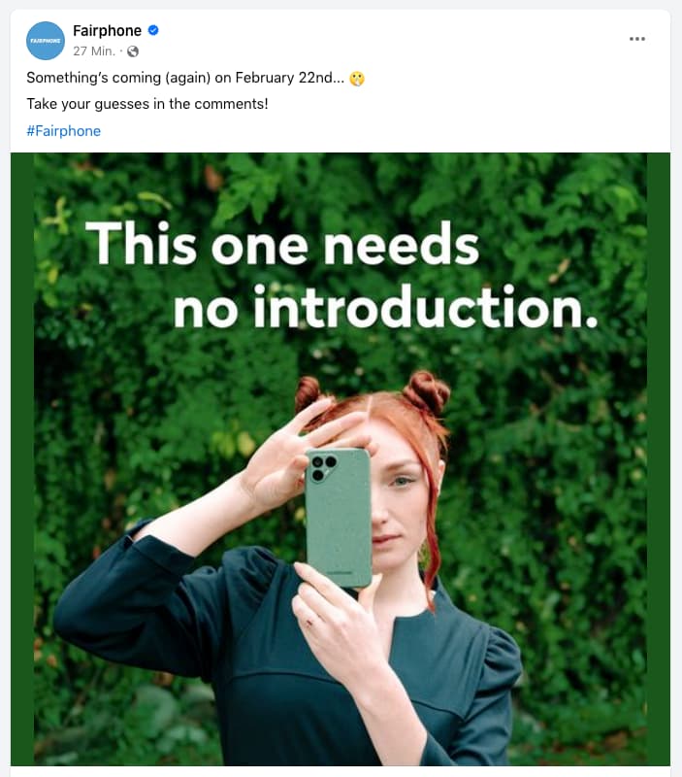Click 'no introduction.' text in image

coord(385,307)
